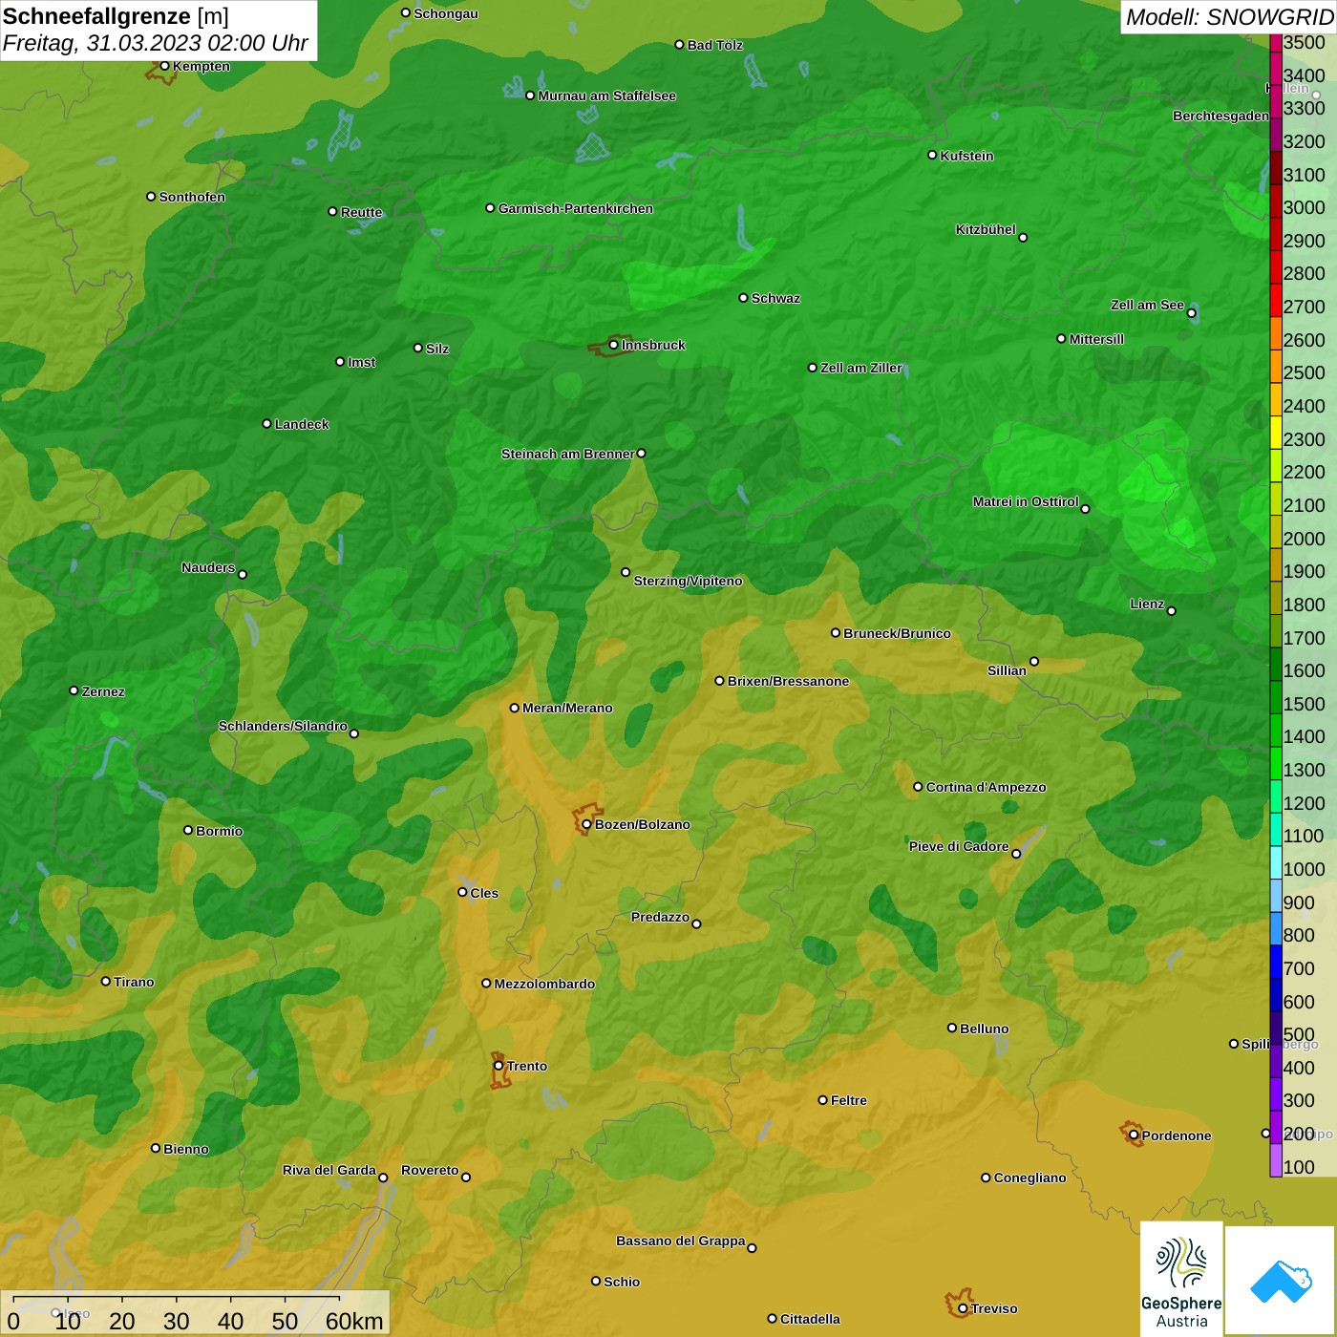Screen dimensions: 1337x1337
Task: Click the Zell am Ziller label
Action: tap(861, 368)
